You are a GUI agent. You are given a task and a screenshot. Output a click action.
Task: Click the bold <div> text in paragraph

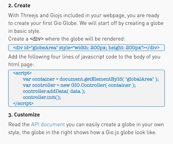pos(37,39)
